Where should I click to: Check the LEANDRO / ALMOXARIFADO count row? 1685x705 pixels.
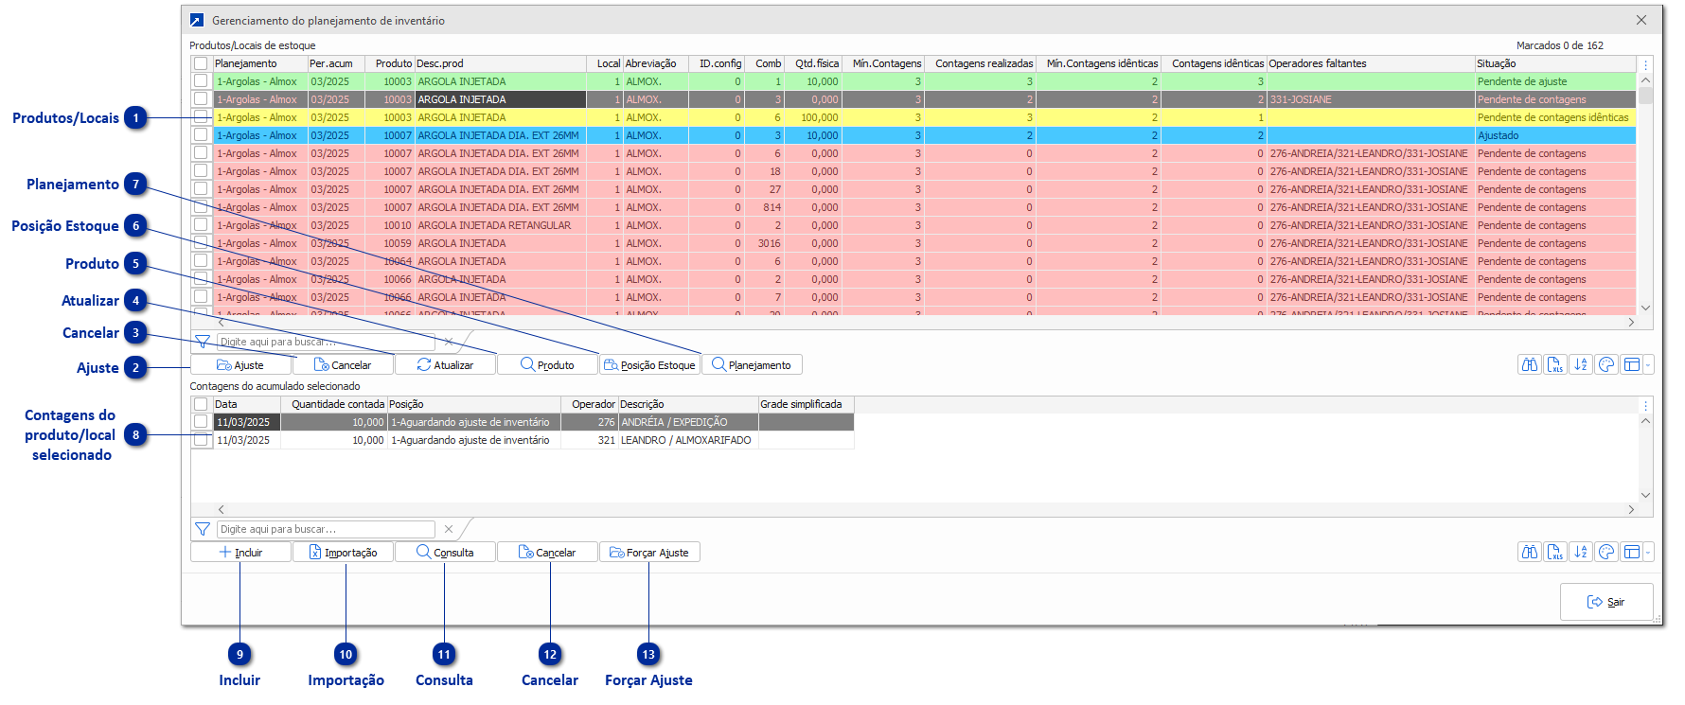click(x=201, y=440)
